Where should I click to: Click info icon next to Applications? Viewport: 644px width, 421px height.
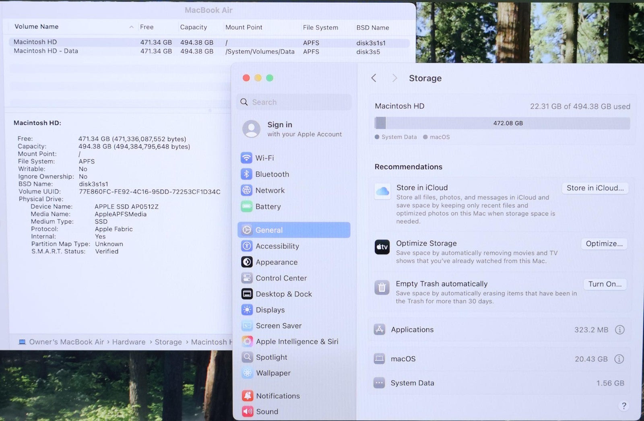(x=619, y=330)
